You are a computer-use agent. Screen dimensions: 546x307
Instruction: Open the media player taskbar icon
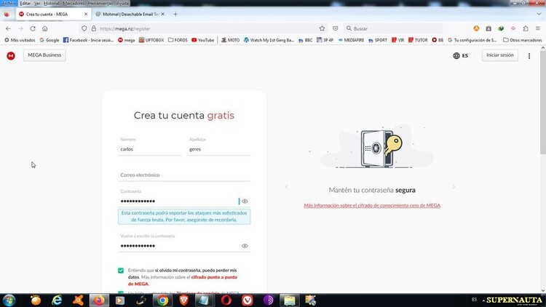pos(120,300)
